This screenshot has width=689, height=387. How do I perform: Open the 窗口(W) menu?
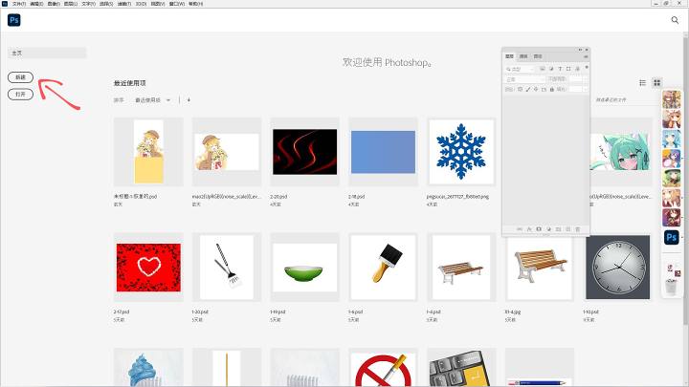coord(177,4)
